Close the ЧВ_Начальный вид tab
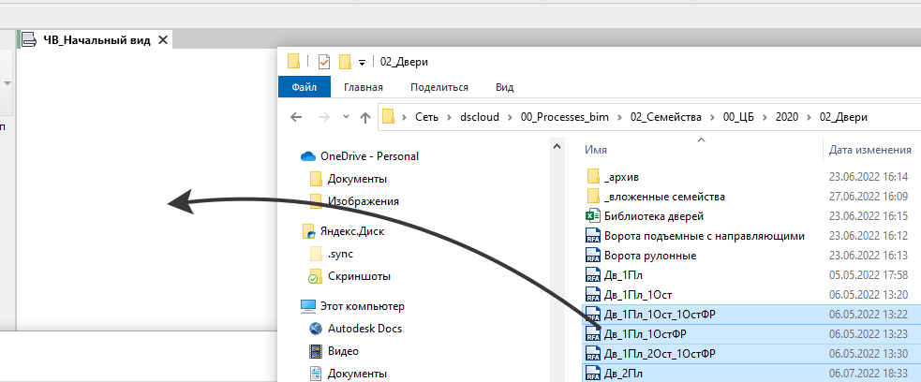 (x=163, y=40)
